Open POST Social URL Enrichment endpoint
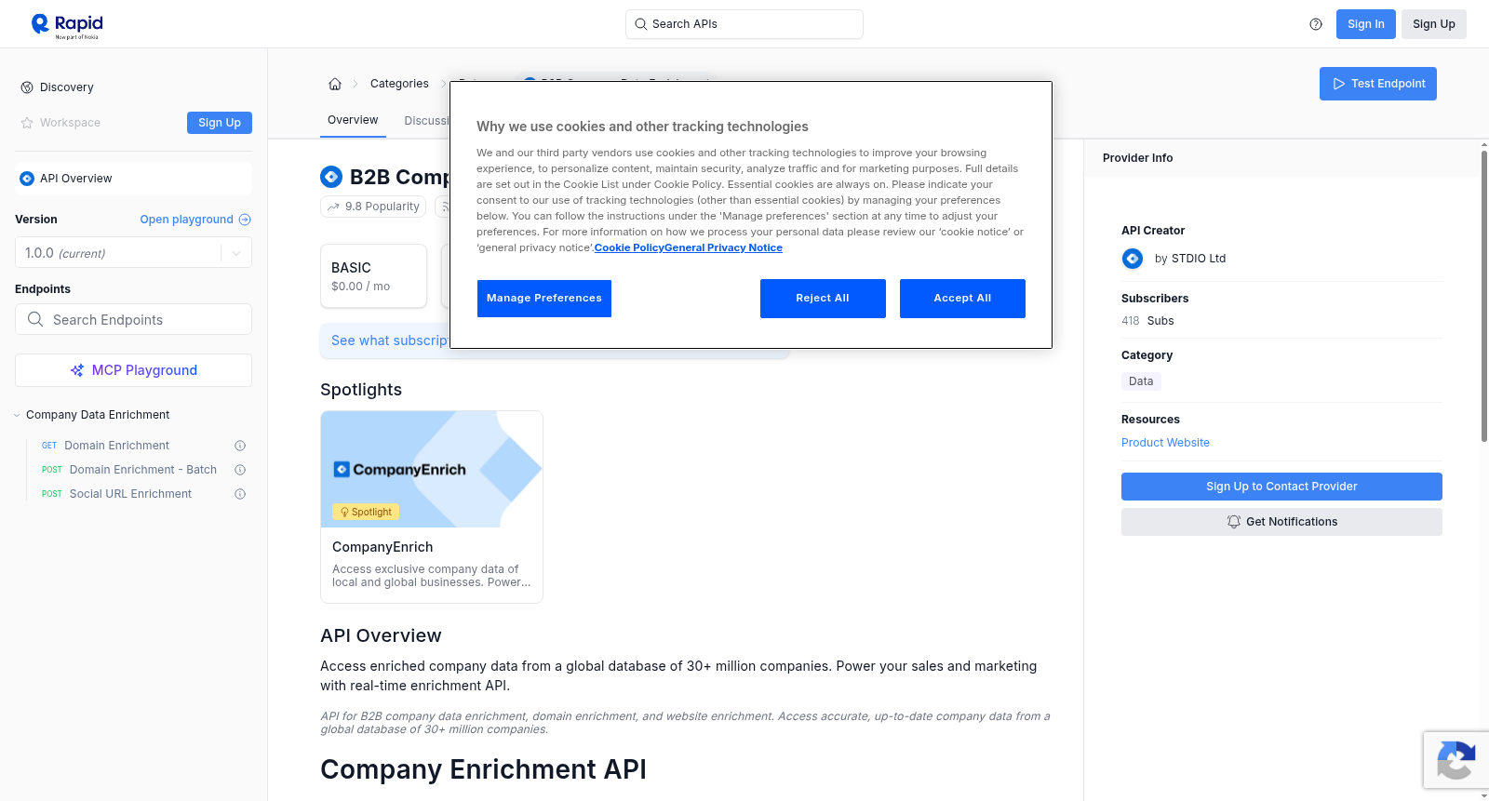Screen dimensions: 1489x801 click(130, 494)
